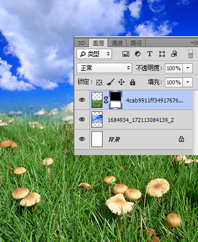Image resolution: width=198 pixels, height=242 pixels.
Task: Lock position move-arrows icon
Action: pyautogui.click(x=121, y=82)
